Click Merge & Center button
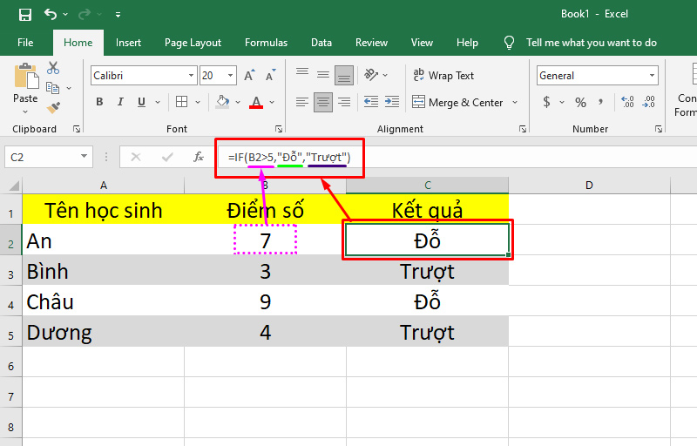Viewport: 697px width, 446px height. [457, 103]
